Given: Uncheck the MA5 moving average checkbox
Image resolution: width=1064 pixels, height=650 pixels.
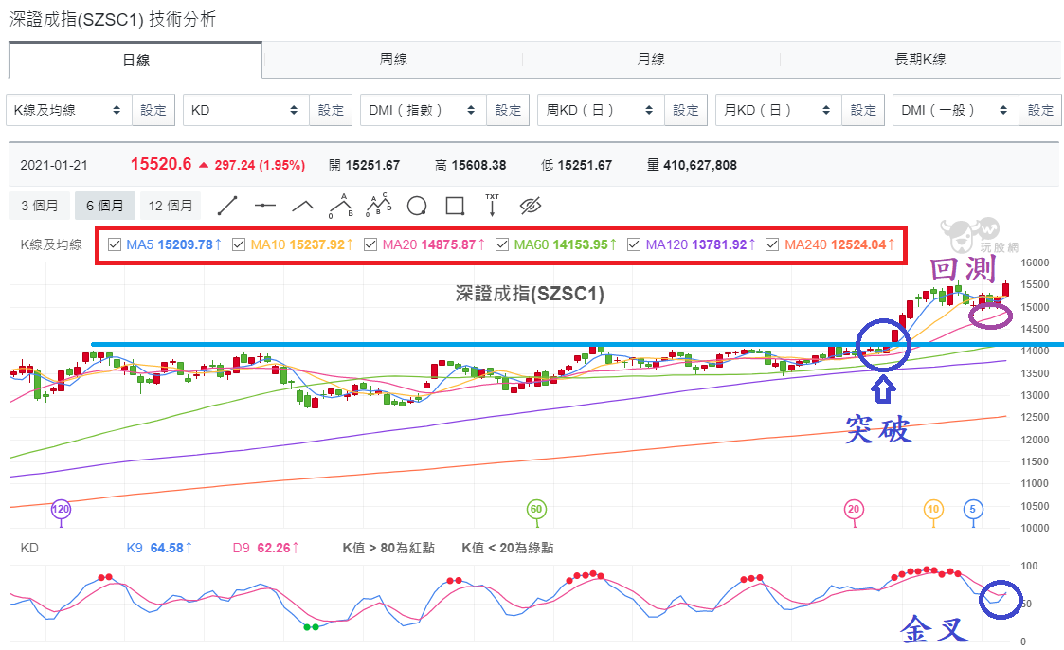Looking at the screenshot, I should tap(115, 244).
